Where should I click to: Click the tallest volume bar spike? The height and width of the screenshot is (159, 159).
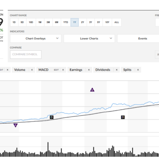pyautogui.click(x=48, y=149)
